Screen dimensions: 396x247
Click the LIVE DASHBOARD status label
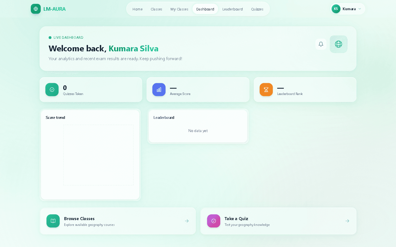click(68, 38)
